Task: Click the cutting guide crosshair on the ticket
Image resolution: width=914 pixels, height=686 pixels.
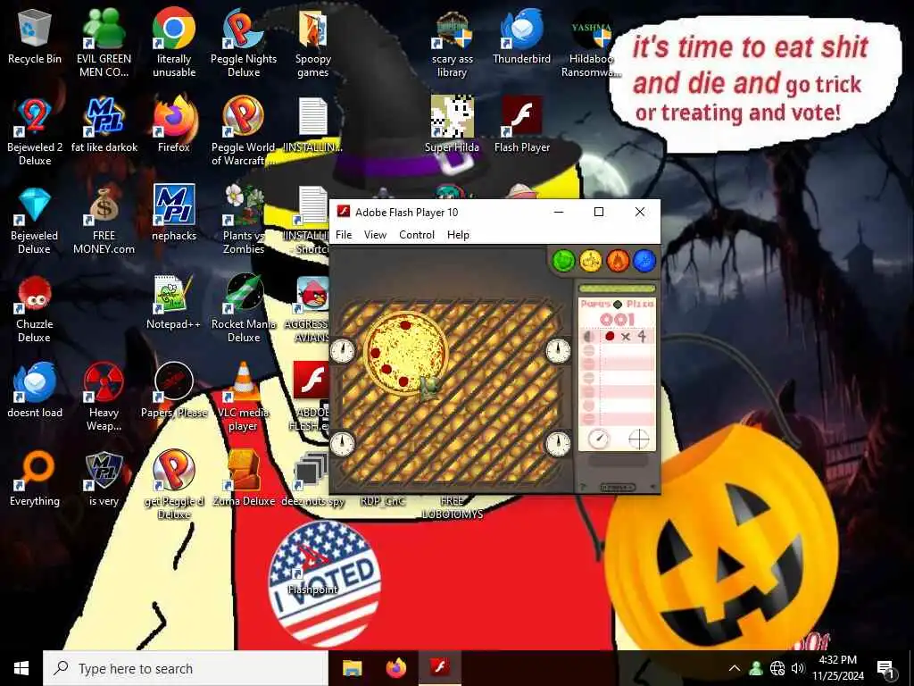Action: (639, 439)
